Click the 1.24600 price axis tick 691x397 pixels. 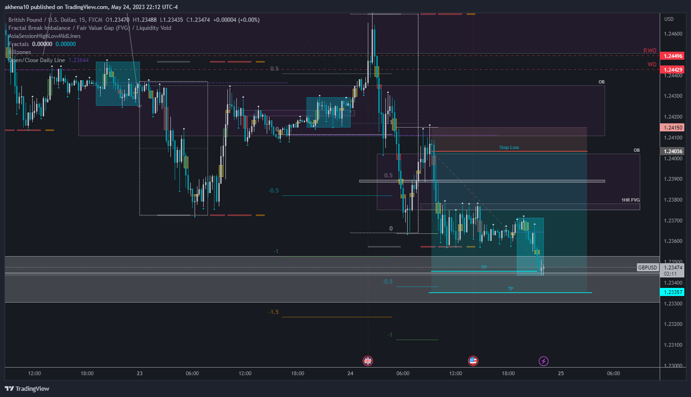coord(673,34)
